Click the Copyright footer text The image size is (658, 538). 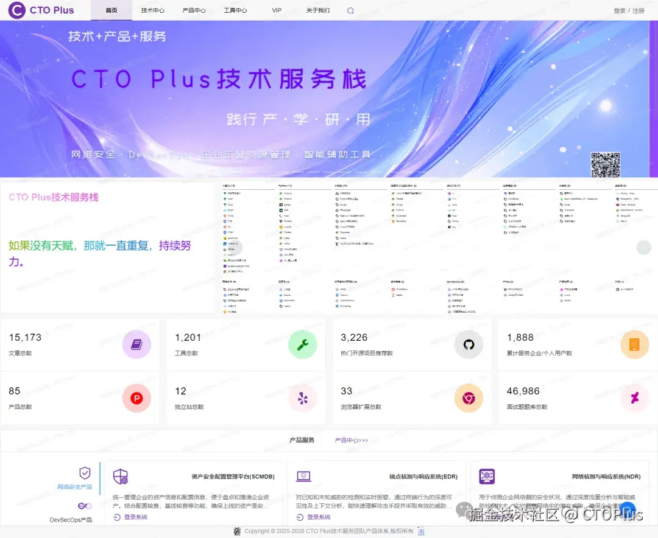[329, 531]
